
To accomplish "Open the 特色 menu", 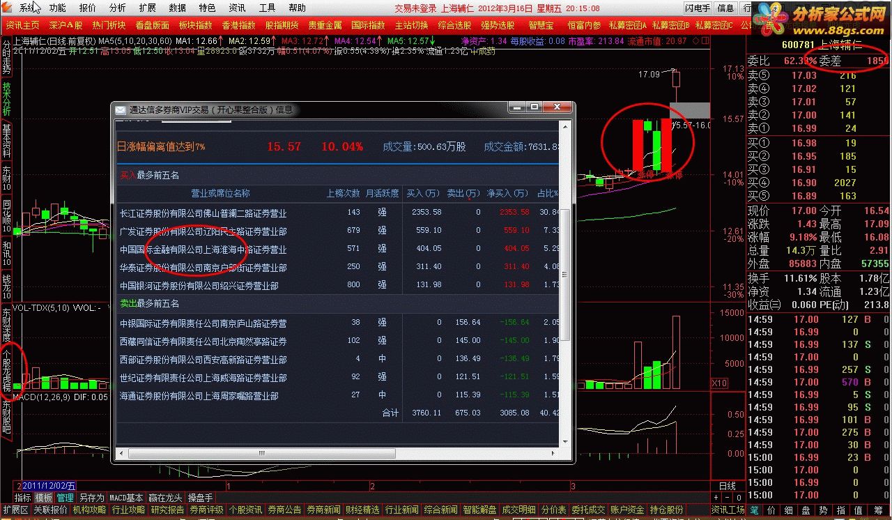I will coord(207,8).
